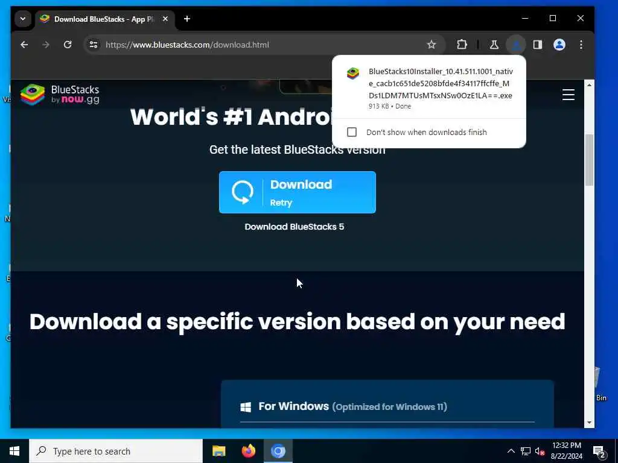This screenshot has width=618, height=463.
Task: Maximize the Chrome window
Action: [553, 18]
